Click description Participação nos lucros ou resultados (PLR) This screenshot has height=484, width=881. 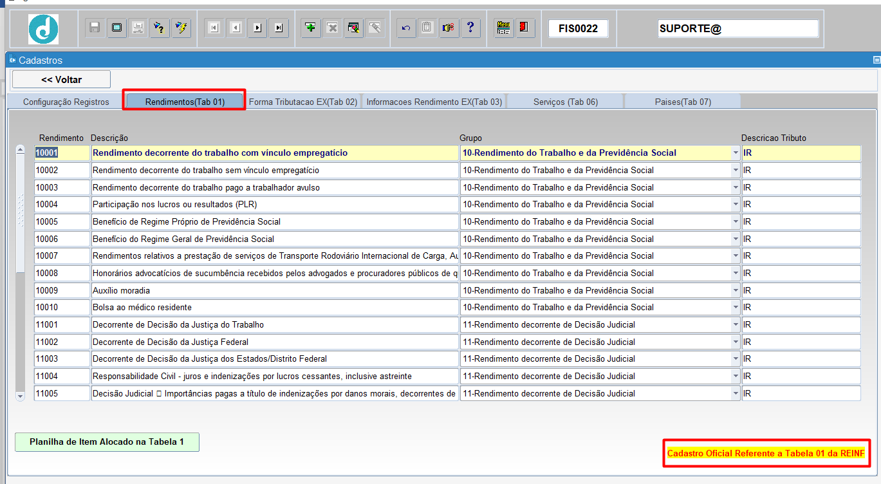tap(275, 205)
